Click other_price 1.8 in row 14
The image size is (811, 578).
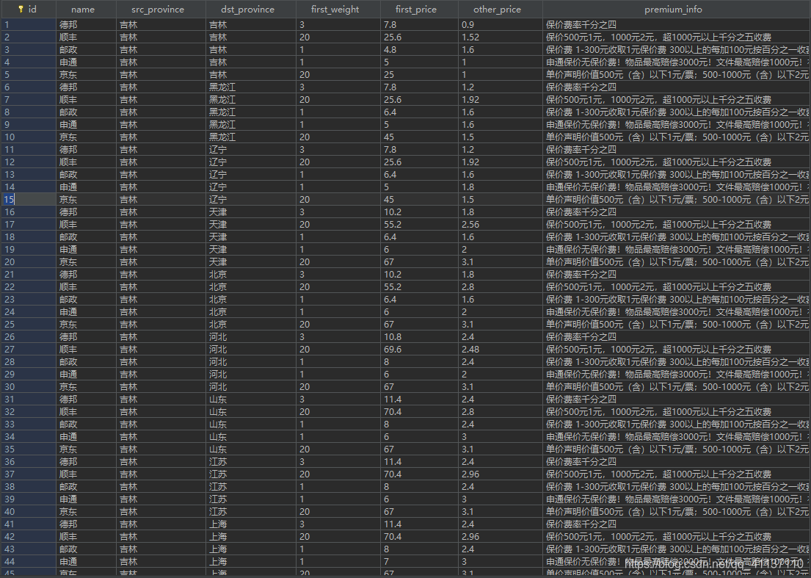[500, 187]
